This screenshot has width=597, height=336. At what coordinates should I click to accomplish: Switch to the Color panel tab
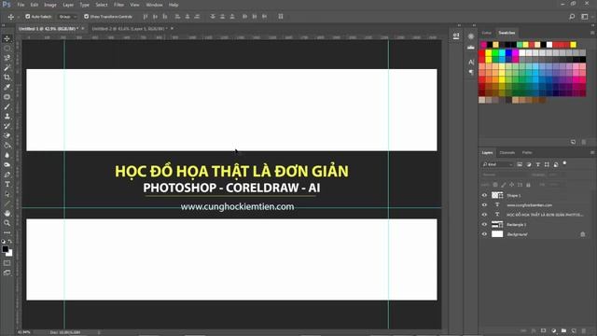(x=486, y=33)
